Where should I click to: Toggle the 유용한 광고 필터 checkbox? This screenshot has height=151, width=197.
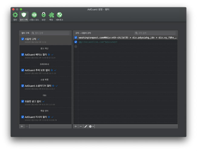tap(23, 101)
